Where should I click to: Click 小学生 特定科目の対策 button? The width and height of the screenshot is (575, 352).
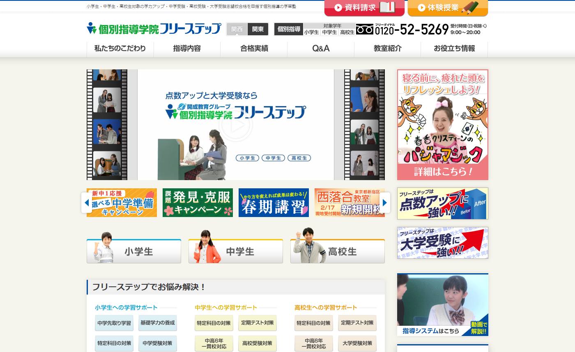114,343
